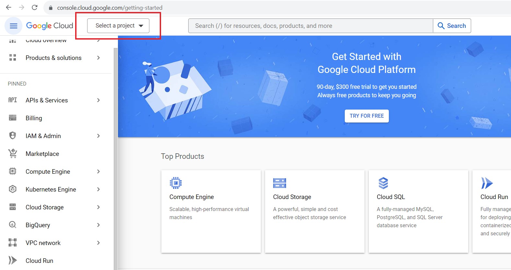Open the Cloud Storage product card title
This screenshot has width=511, height=270.
click(292, 197)
